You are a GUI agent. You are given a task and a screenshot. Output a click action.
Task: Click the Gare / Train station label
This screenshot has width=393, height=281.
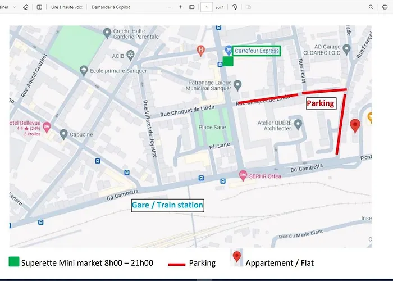[167, 205]
